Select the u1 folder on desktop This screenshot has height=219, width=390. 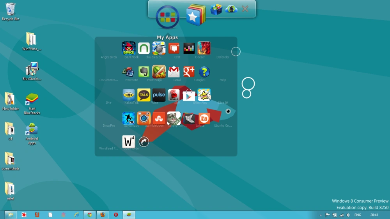coord(10,131)
